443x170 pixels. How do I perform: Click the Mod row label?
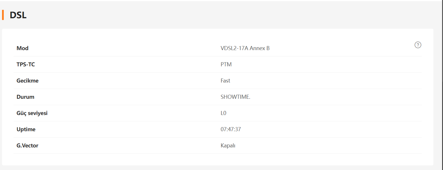point(23,48)
